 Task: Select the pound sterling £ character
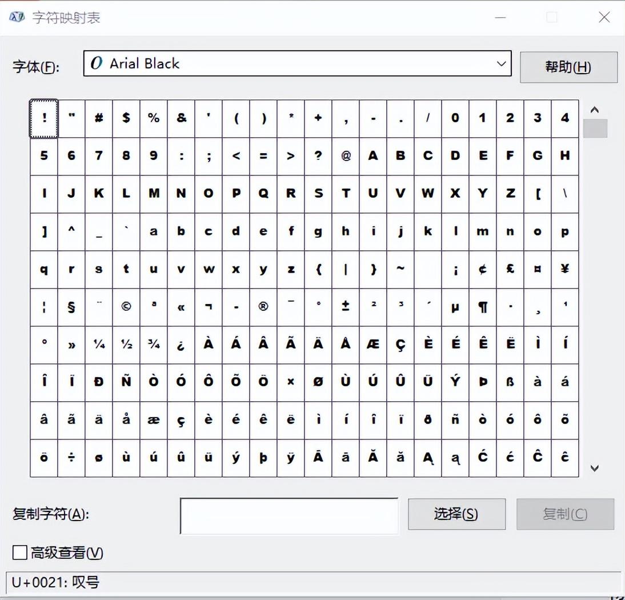pos(510,269)
